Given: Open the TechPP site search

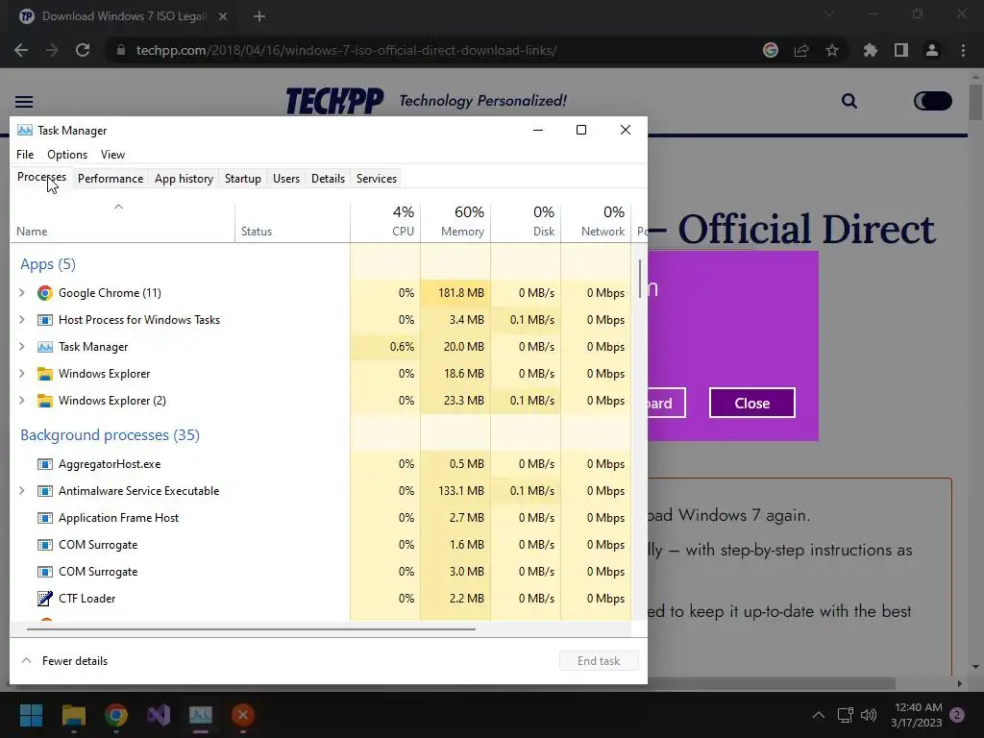Looking at the screenshot, I should 849,101.
